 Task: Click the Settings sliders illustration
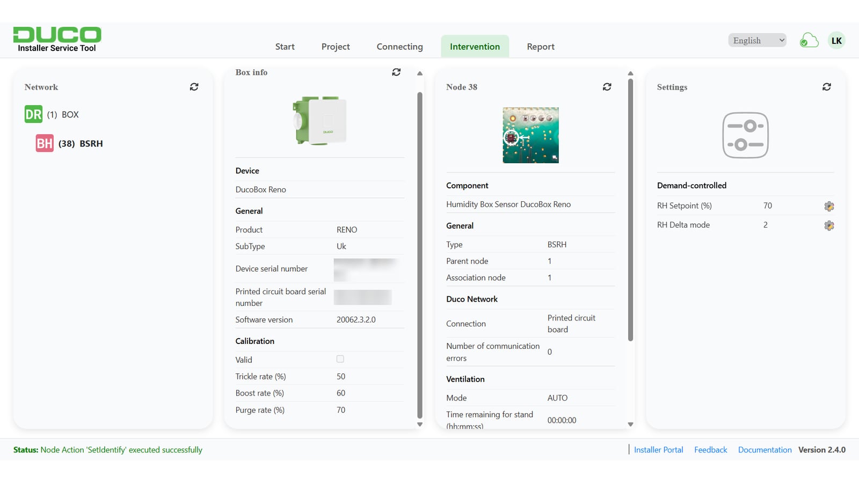[746, 135]
